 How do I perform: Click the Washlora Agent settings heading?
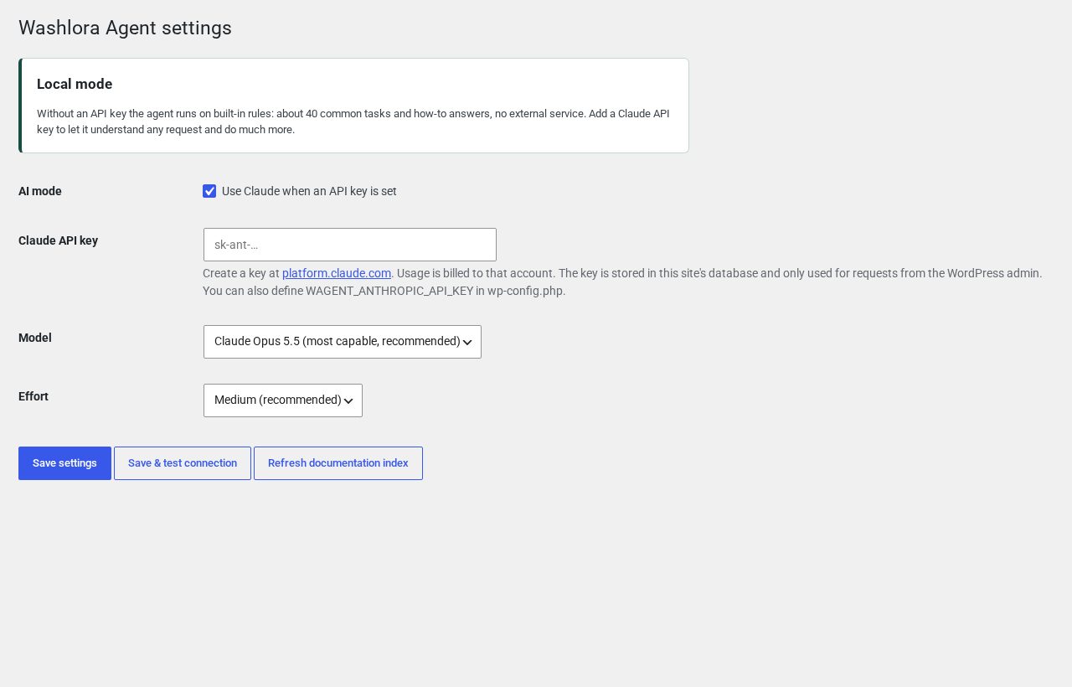(125, 28)
